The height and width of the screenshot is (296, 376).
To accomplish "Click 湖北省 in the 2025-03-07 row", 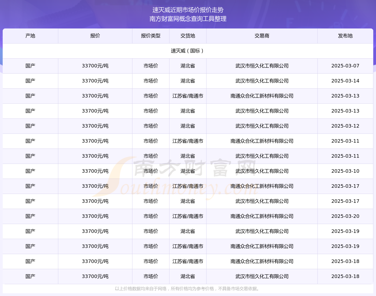I will coord(188,66).
